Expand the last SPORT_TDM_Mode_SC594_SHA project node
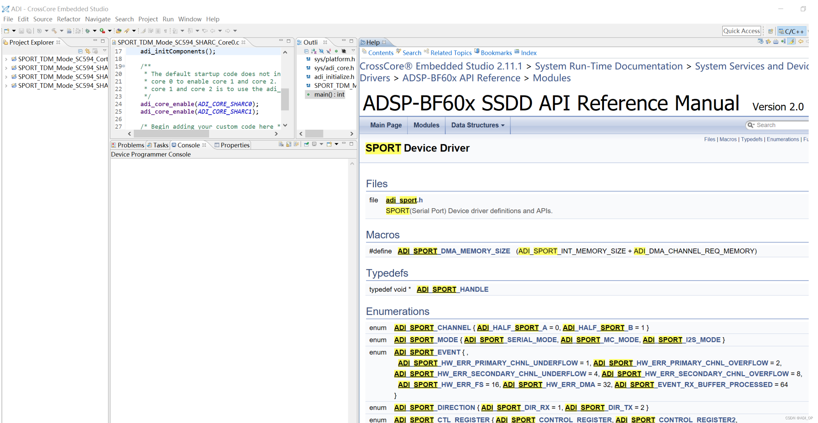The image size is (818, 423). coord(6,86)
